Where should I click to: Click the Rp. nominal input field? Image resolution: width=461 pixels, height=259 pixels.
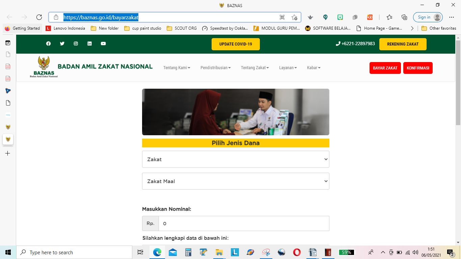[244, 224]
